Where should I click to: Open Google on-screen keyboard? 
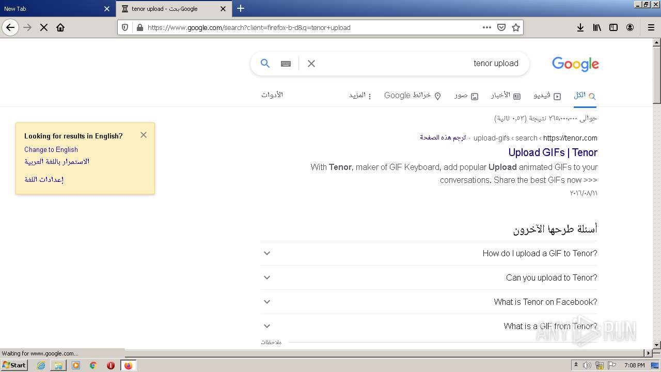(286, 64)
